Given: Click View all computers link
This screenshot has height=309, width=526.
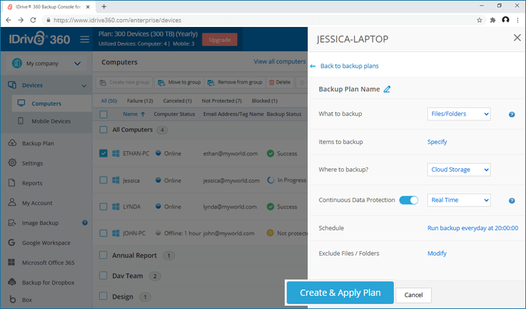Looking at the screenshot, I should click(279, 62).
